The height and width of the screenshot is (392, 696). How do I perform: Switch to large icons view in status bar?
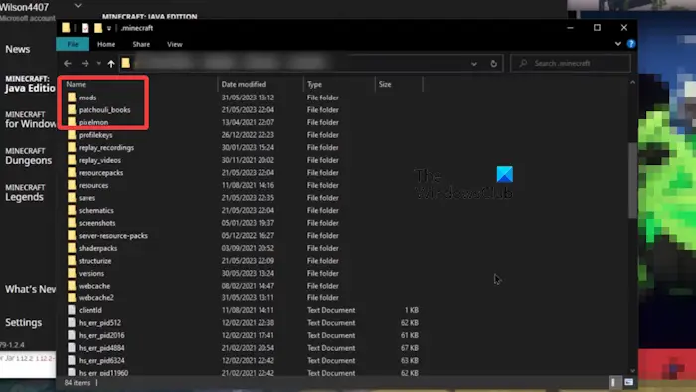(629, 382)
